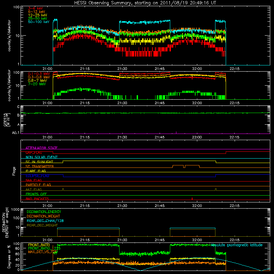
Task: Click the FRONT_RATIO legend entry
Action: tap(39, 245)
